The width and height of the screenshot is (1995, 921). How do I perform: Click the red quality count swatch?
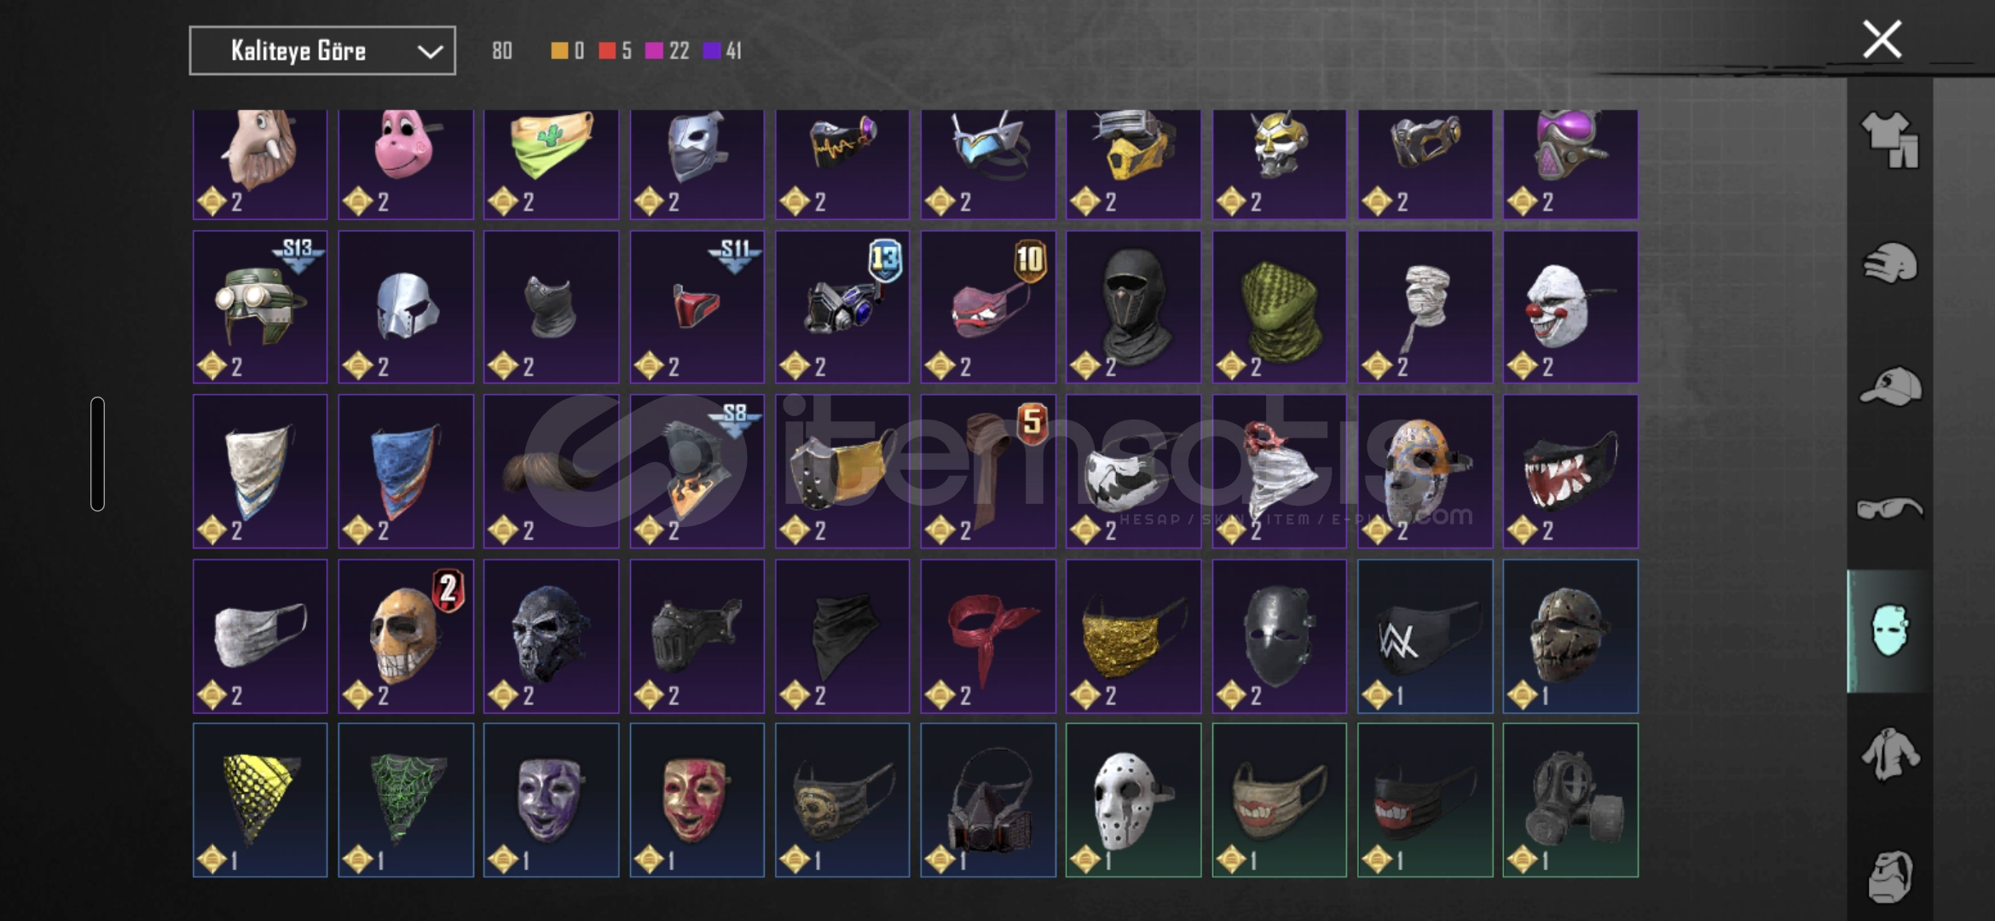607,51
